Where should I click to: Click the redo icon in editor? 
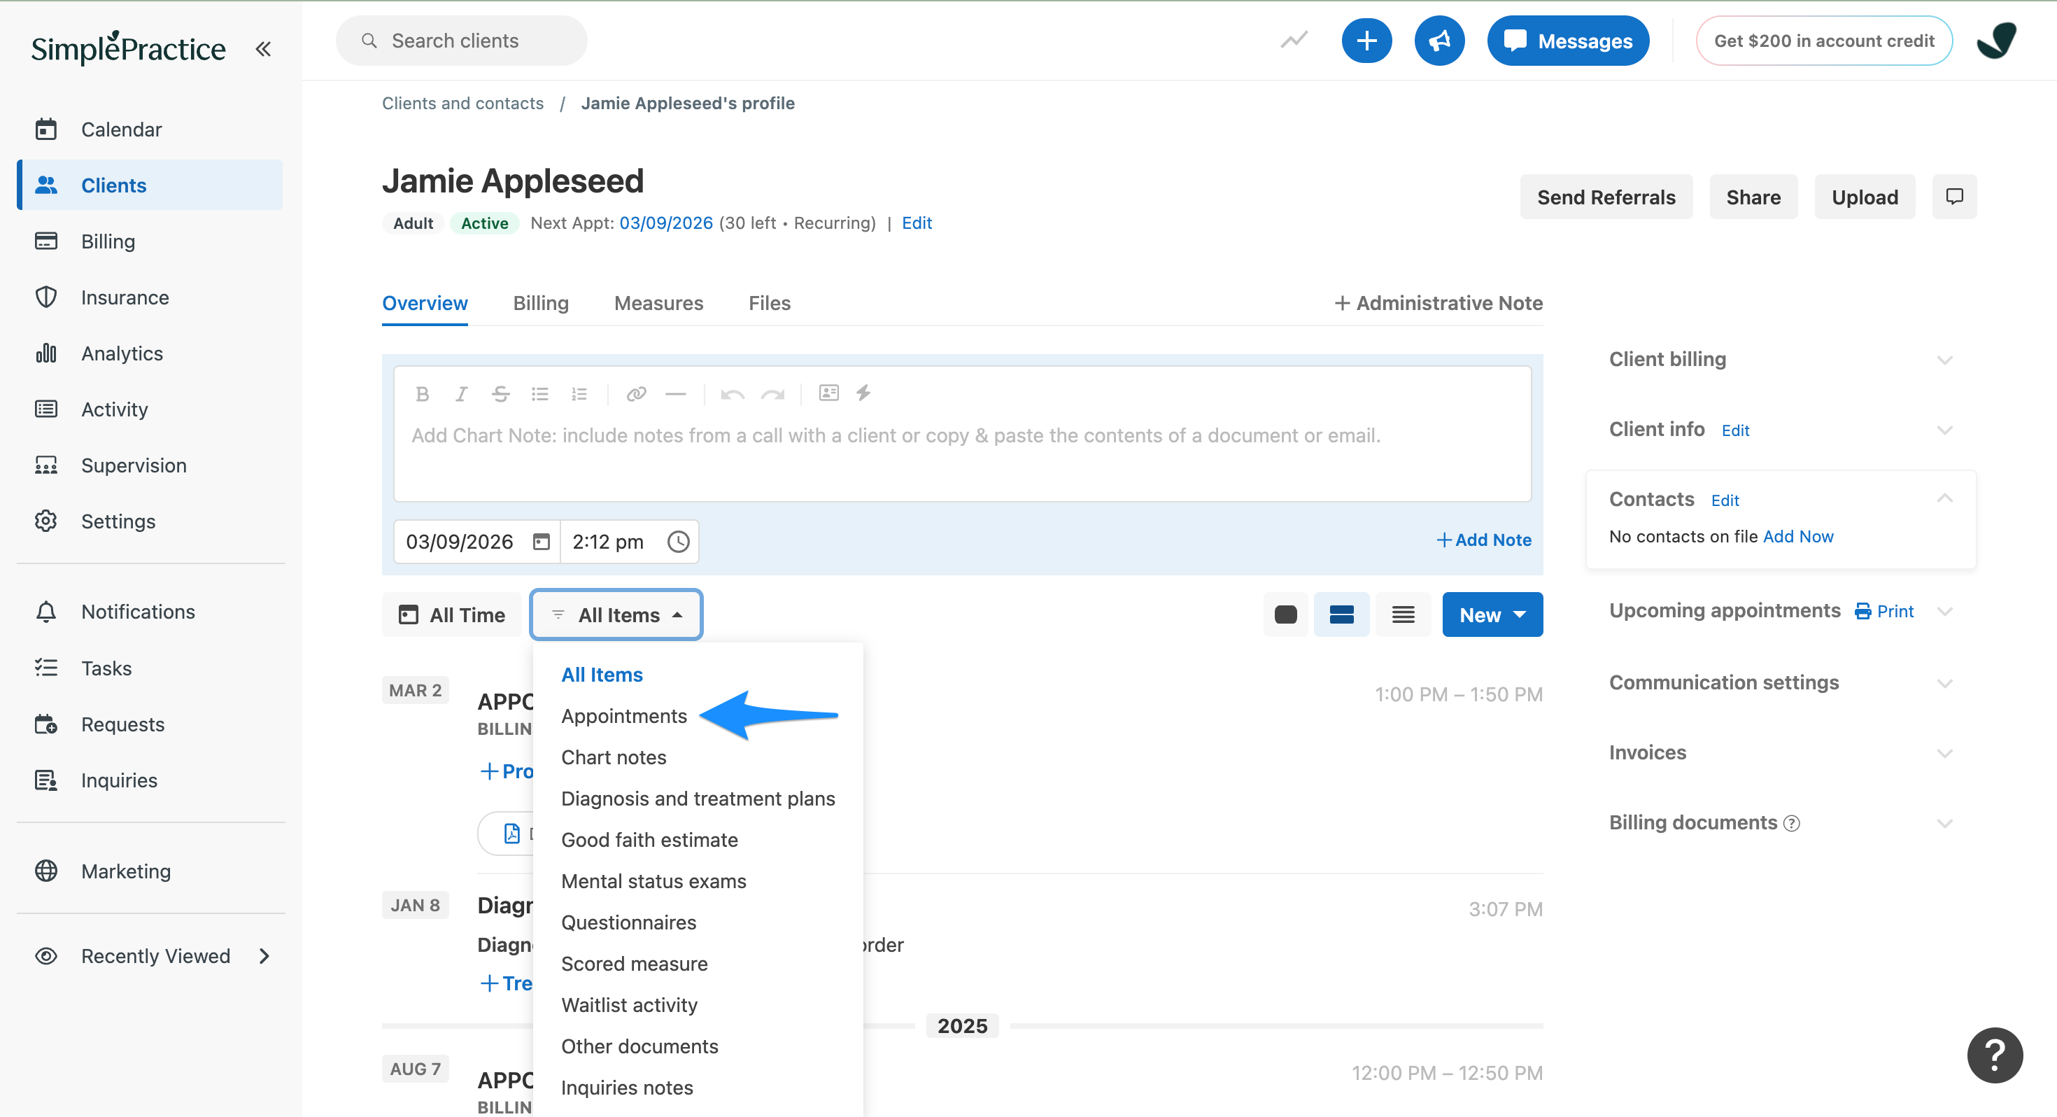772,394
